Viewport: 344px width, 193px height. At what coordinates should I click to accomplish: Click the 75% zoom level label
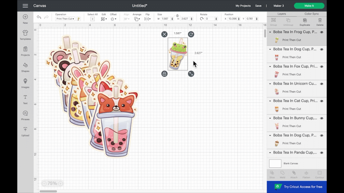52,184
